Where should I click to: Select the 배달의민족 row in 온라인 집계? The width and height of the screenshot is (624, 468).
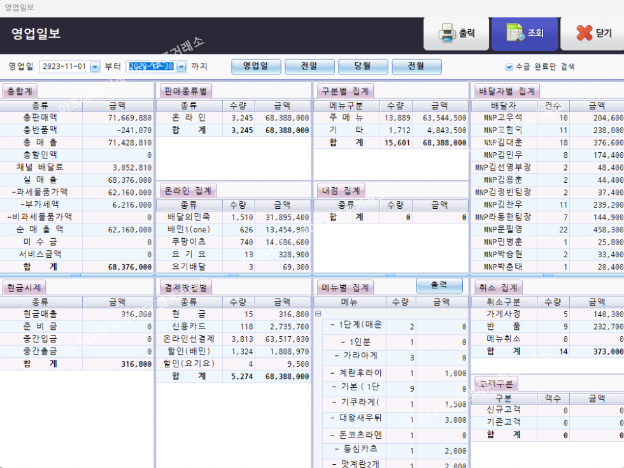pos(188,218)
